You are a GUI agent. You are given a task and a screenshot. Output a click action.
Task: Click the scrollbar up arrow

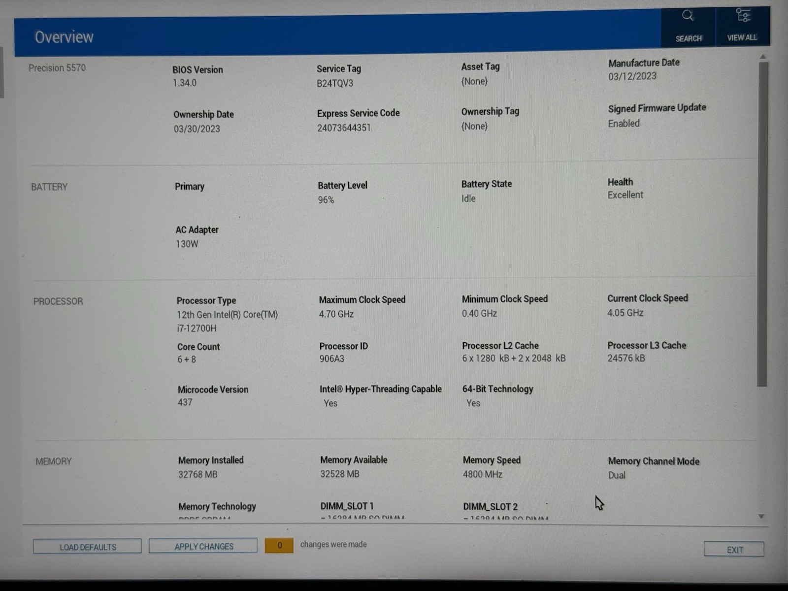coord(763,57)
